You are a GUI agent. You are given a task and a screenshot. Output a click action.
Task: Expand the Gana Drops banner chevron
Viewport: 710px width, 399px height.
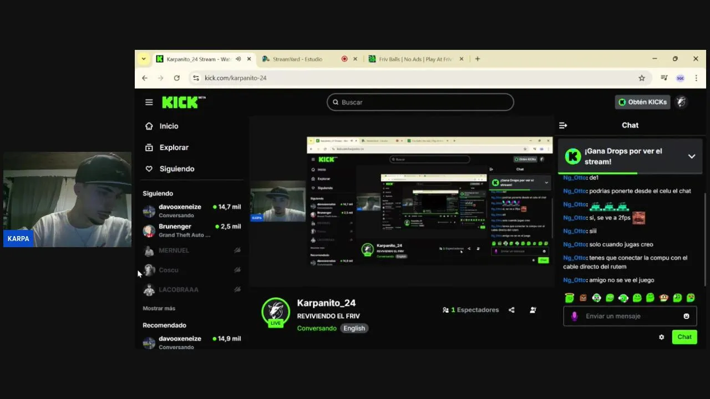(692, 156)
